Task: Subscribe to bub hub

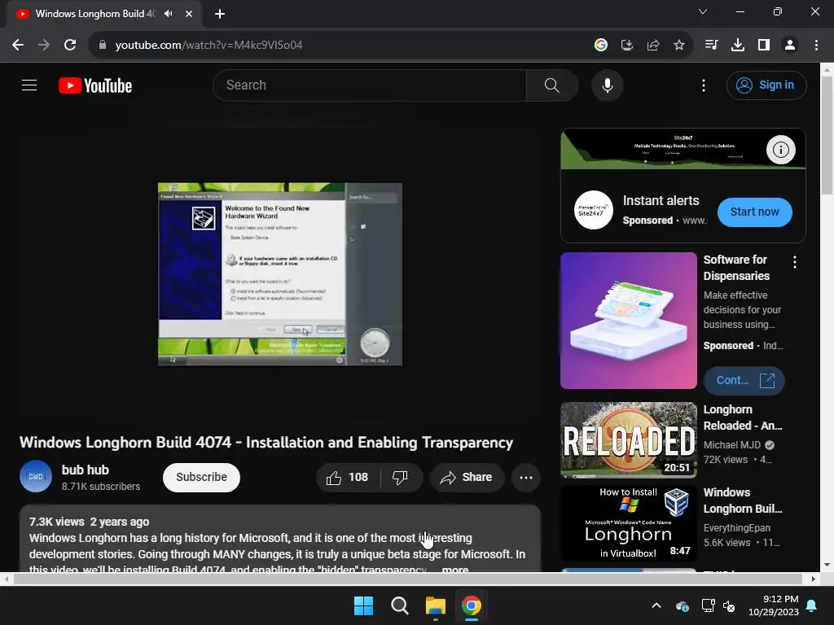Action: 202,477
